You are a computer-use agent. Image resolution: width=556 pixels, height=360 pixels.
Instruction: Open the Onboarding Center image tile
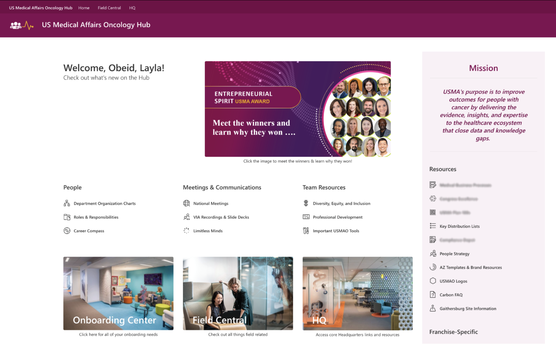(x=118, y=293)
